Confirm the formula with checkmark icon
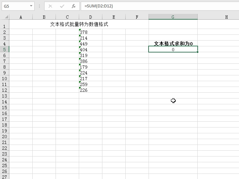 (x=62, y=6)
